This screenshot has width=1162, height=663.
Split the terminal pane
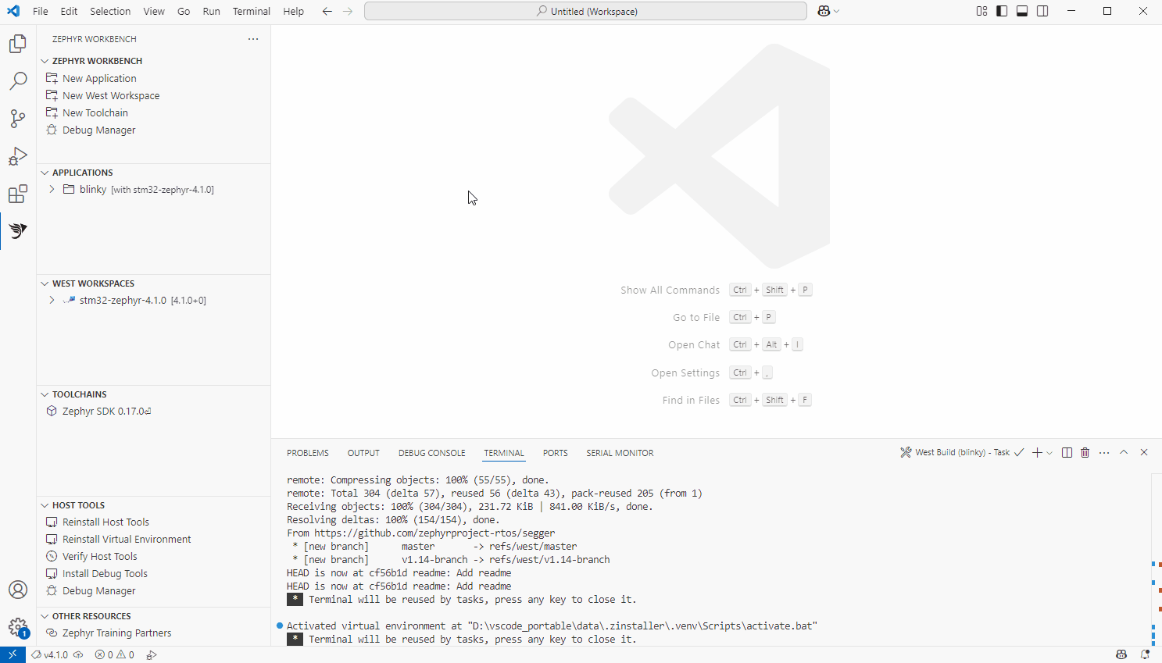[1067, 453]
